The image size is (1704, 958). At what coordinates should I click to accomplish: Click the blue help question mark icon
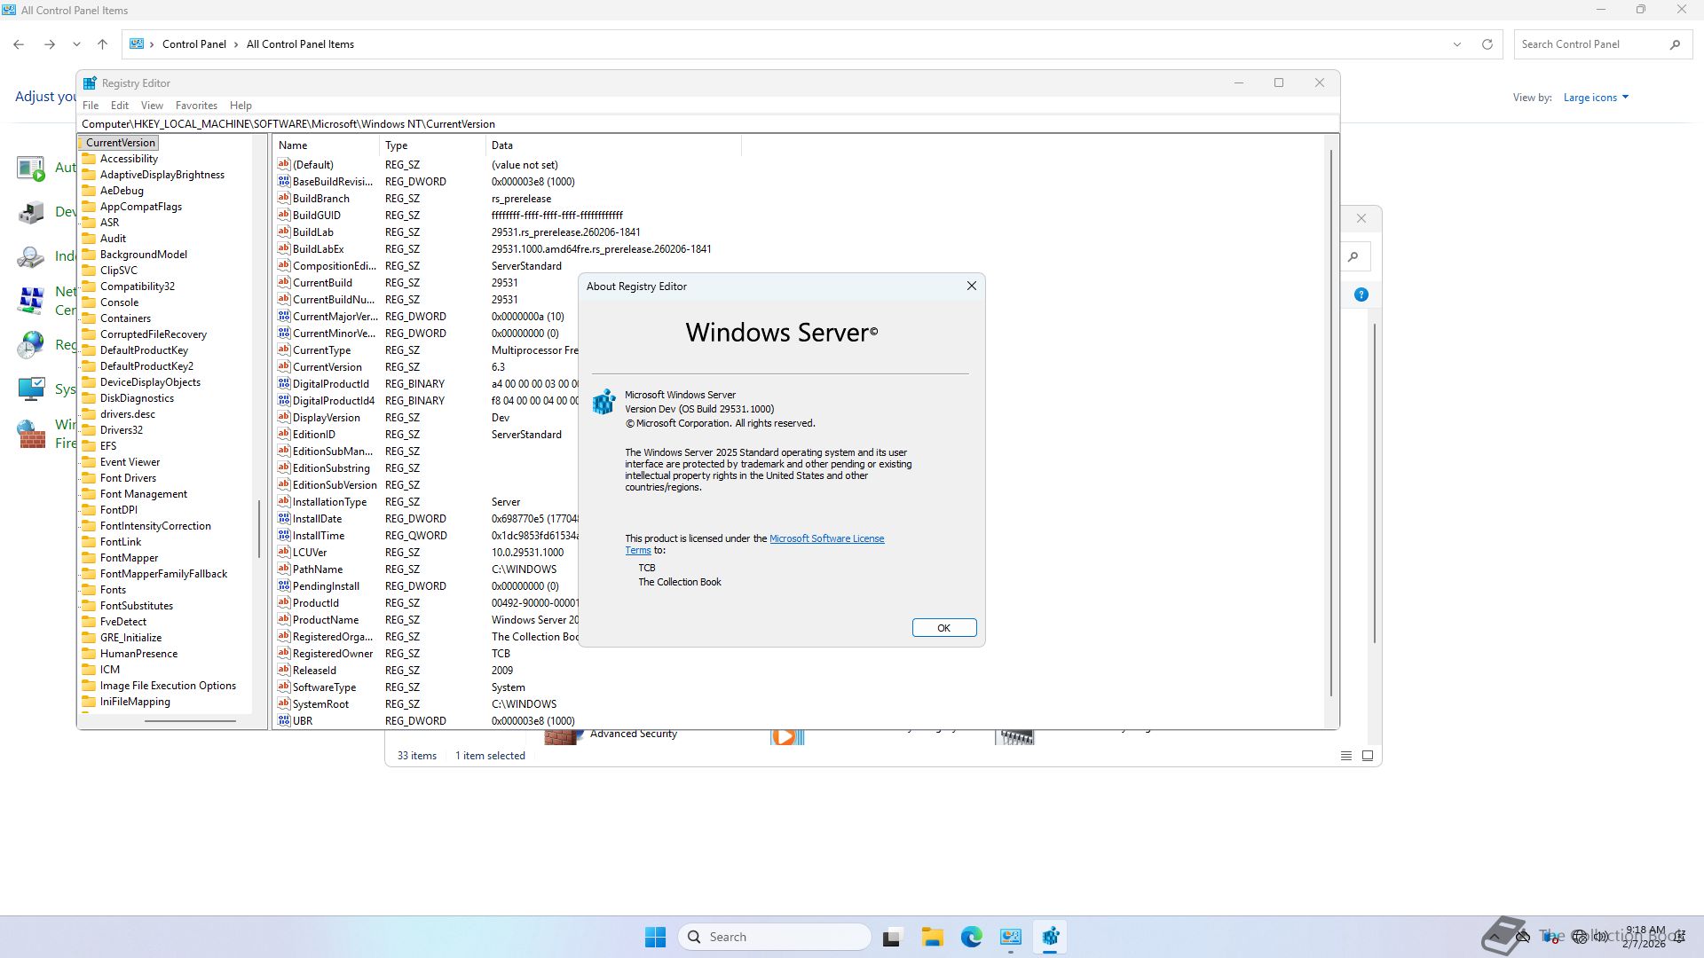1361,294
